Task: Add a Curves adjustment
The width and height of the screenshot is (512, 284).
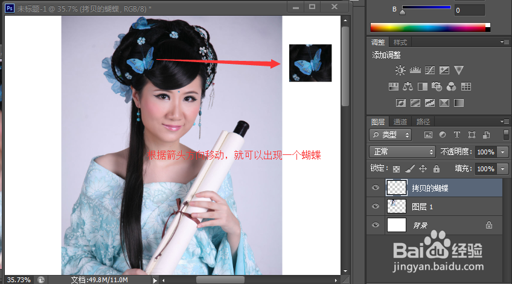Action: pos(430,70)
